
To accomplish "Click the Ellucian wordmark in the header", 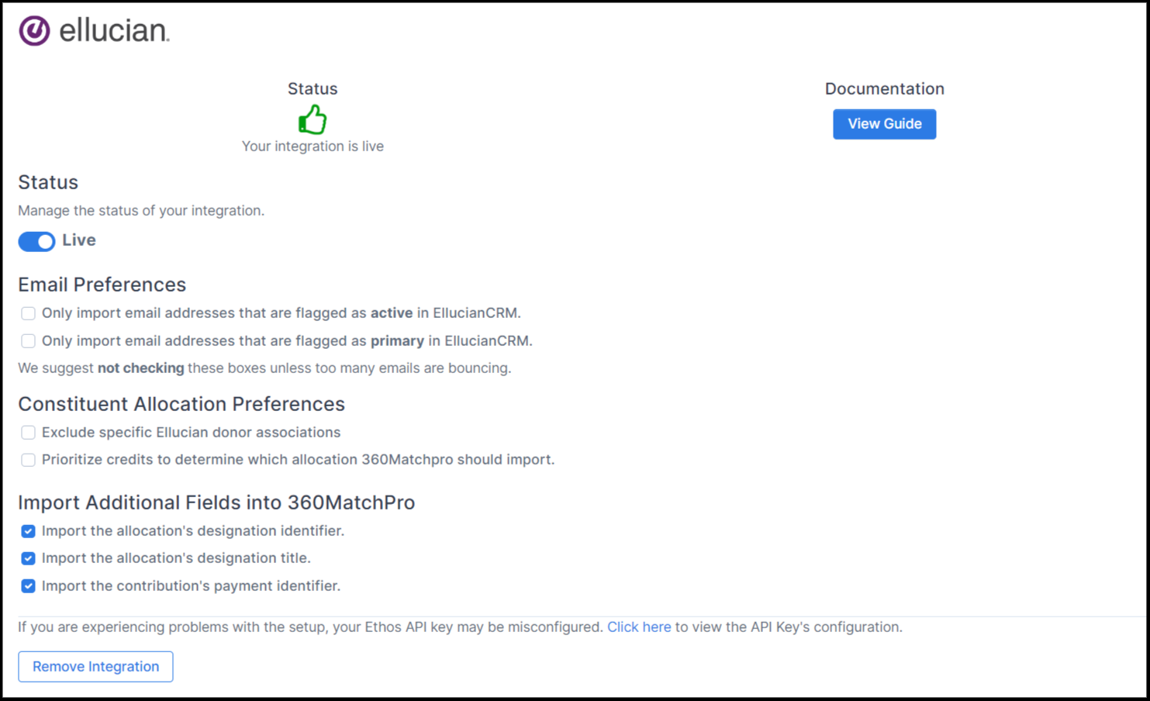I will [113, 30].
